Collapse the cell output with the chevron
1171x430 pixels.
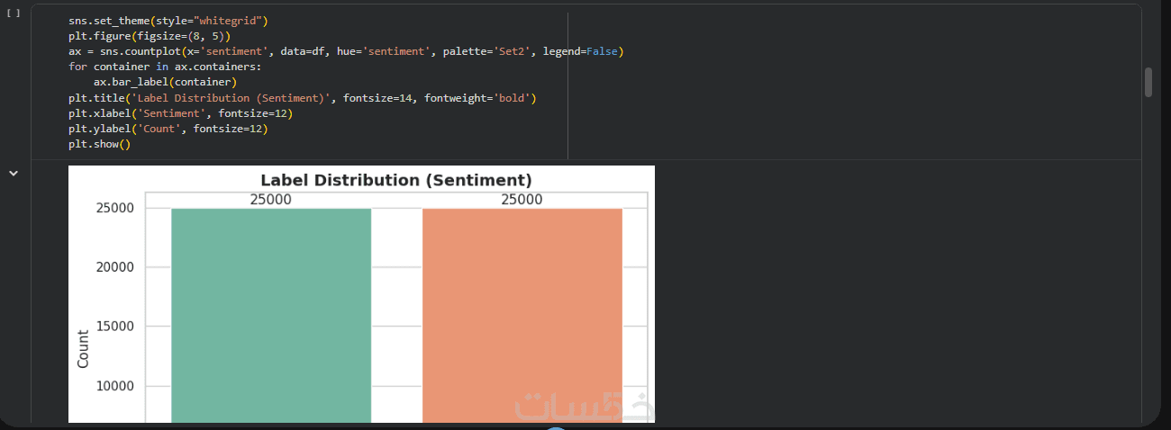point(14,173)
